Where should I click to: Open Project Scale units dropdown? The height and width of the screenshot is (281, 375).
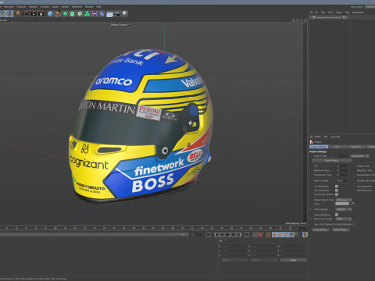click(x=359, y=156)
